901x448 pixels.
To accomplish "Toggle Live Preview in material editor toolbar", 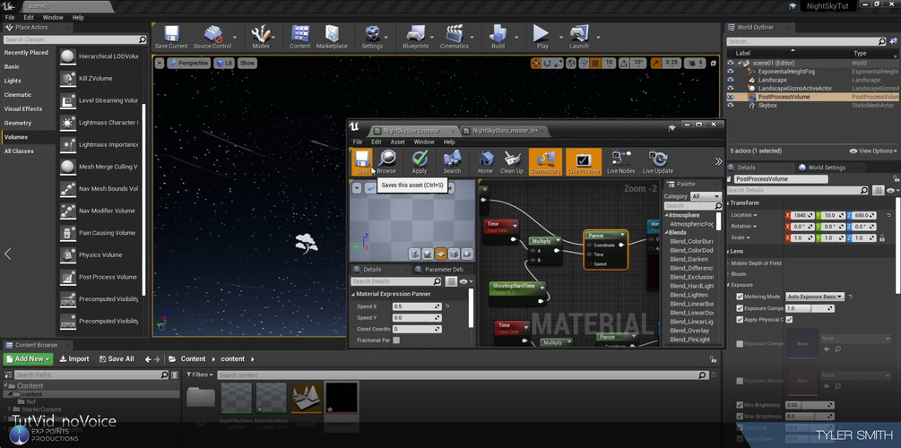I will click(x=584, y=161).
